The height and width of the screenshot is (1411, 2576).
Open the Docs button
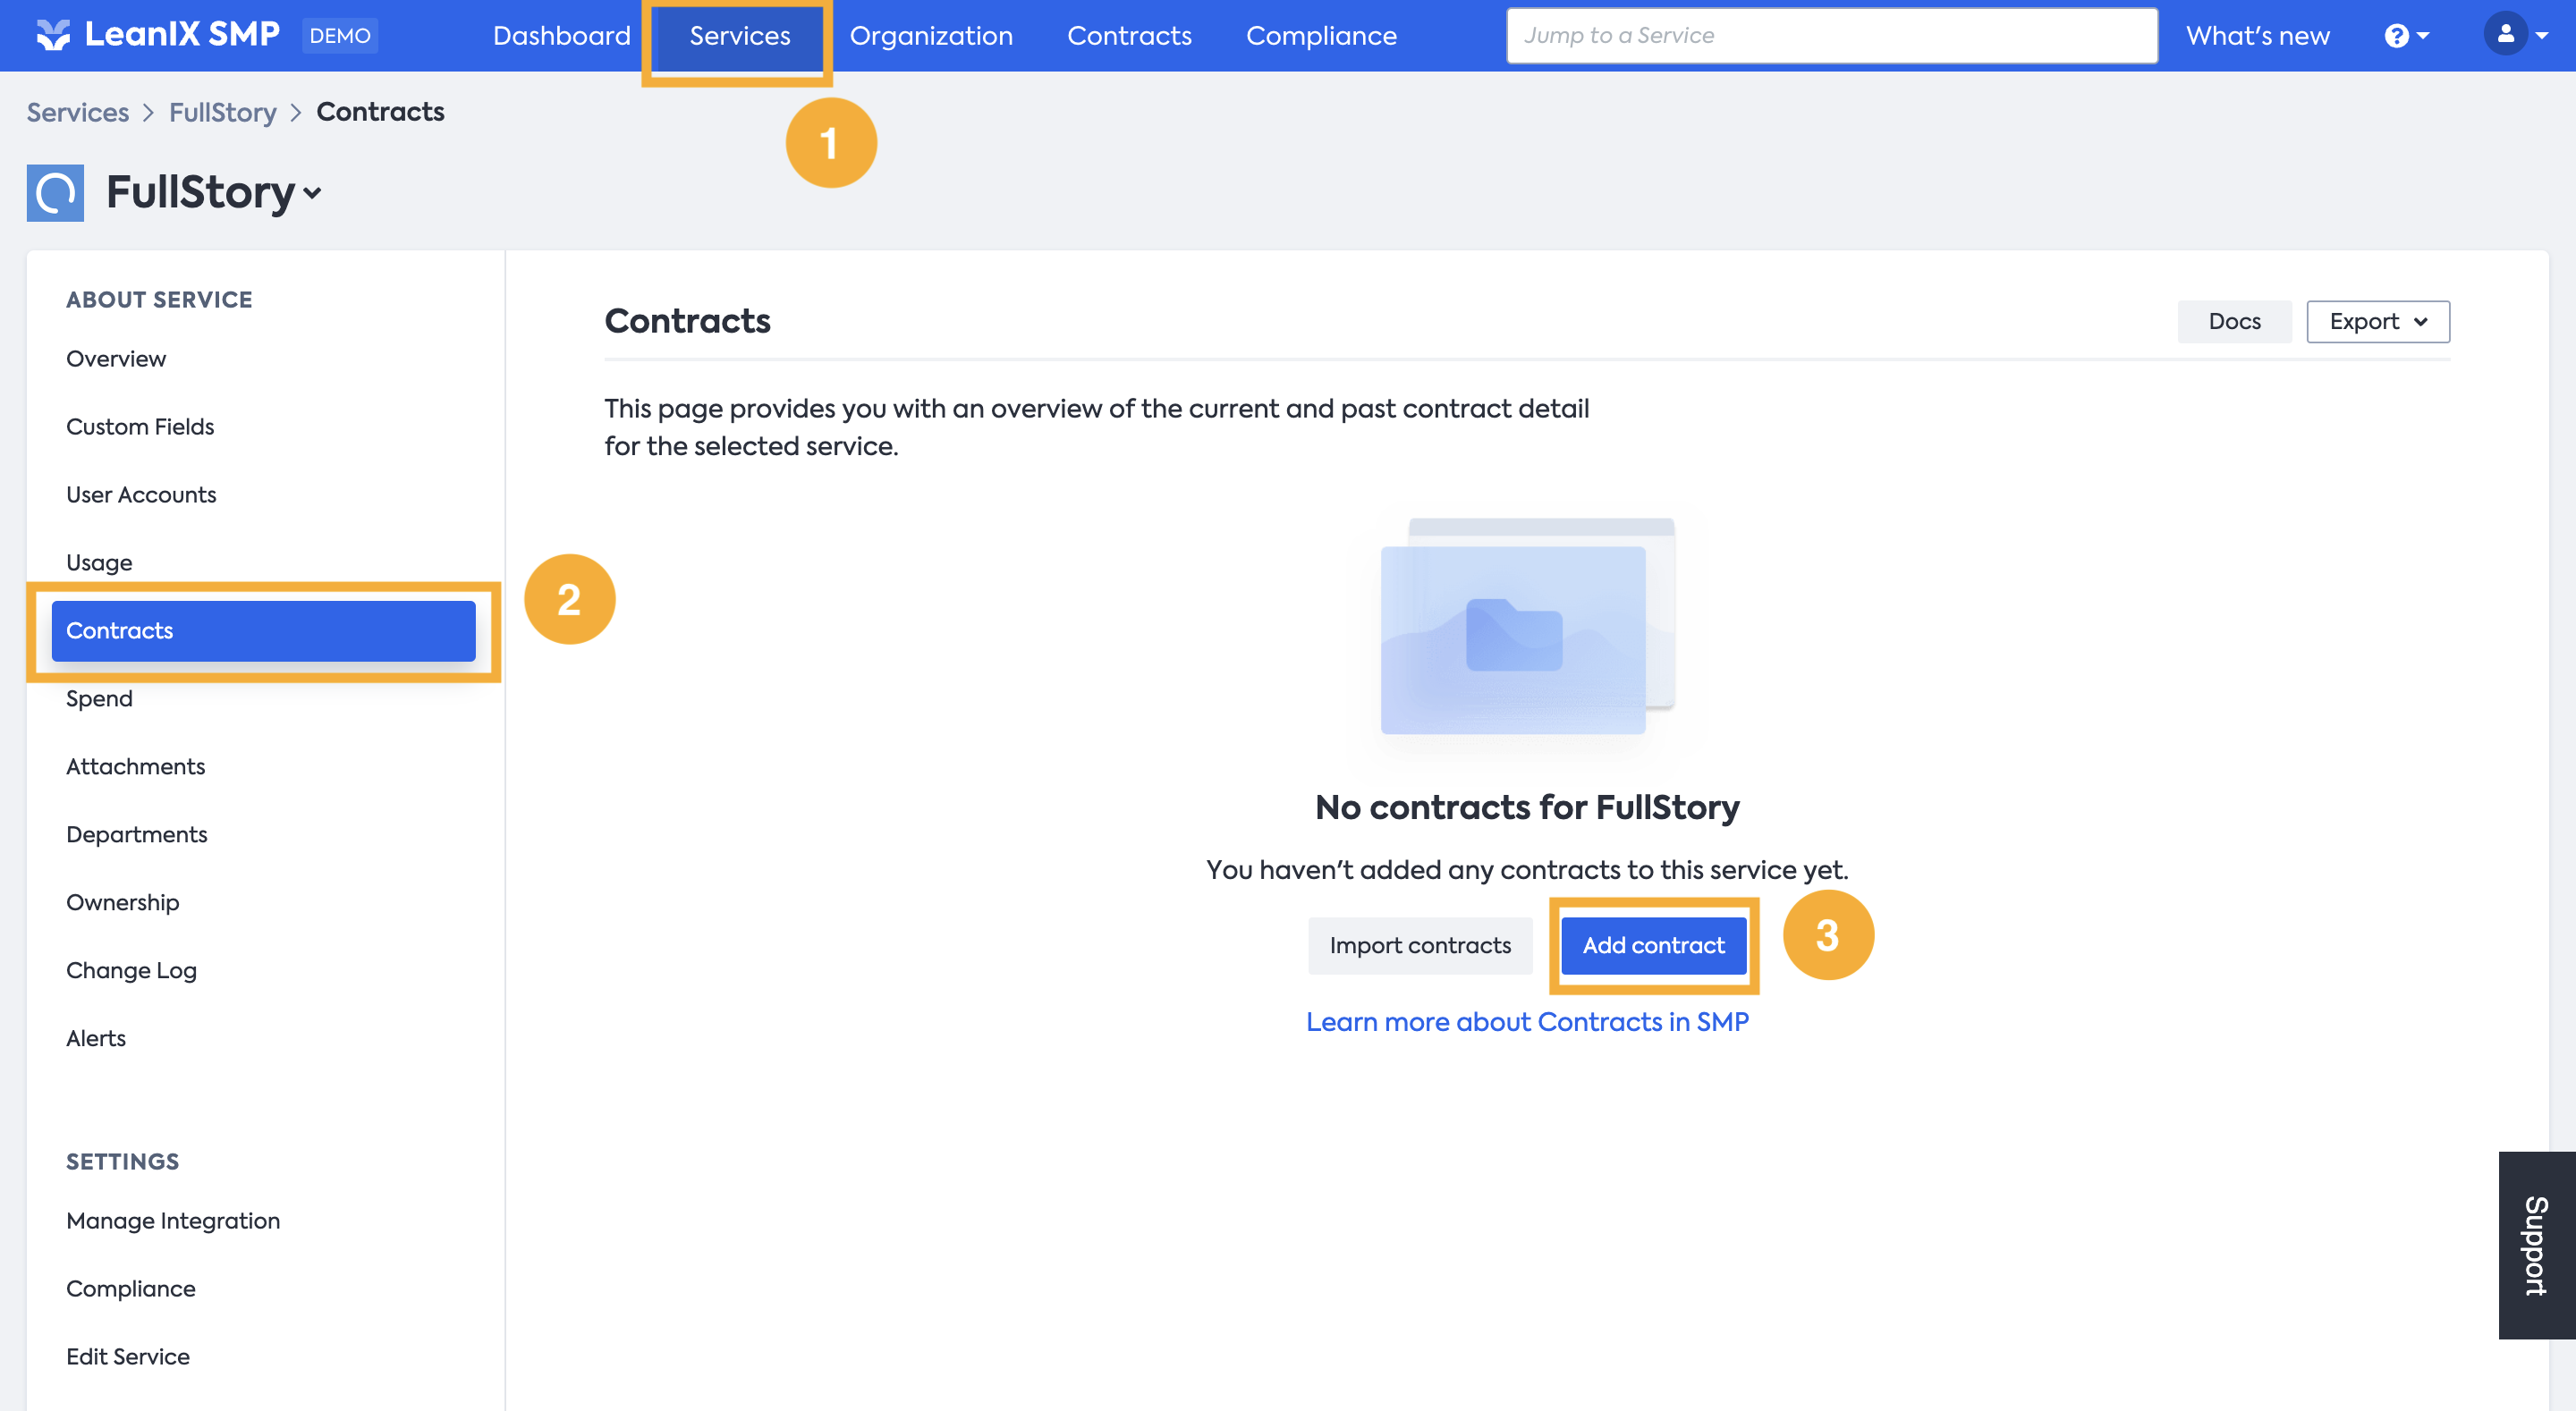pyautogui.click(x=2233, y=321)
